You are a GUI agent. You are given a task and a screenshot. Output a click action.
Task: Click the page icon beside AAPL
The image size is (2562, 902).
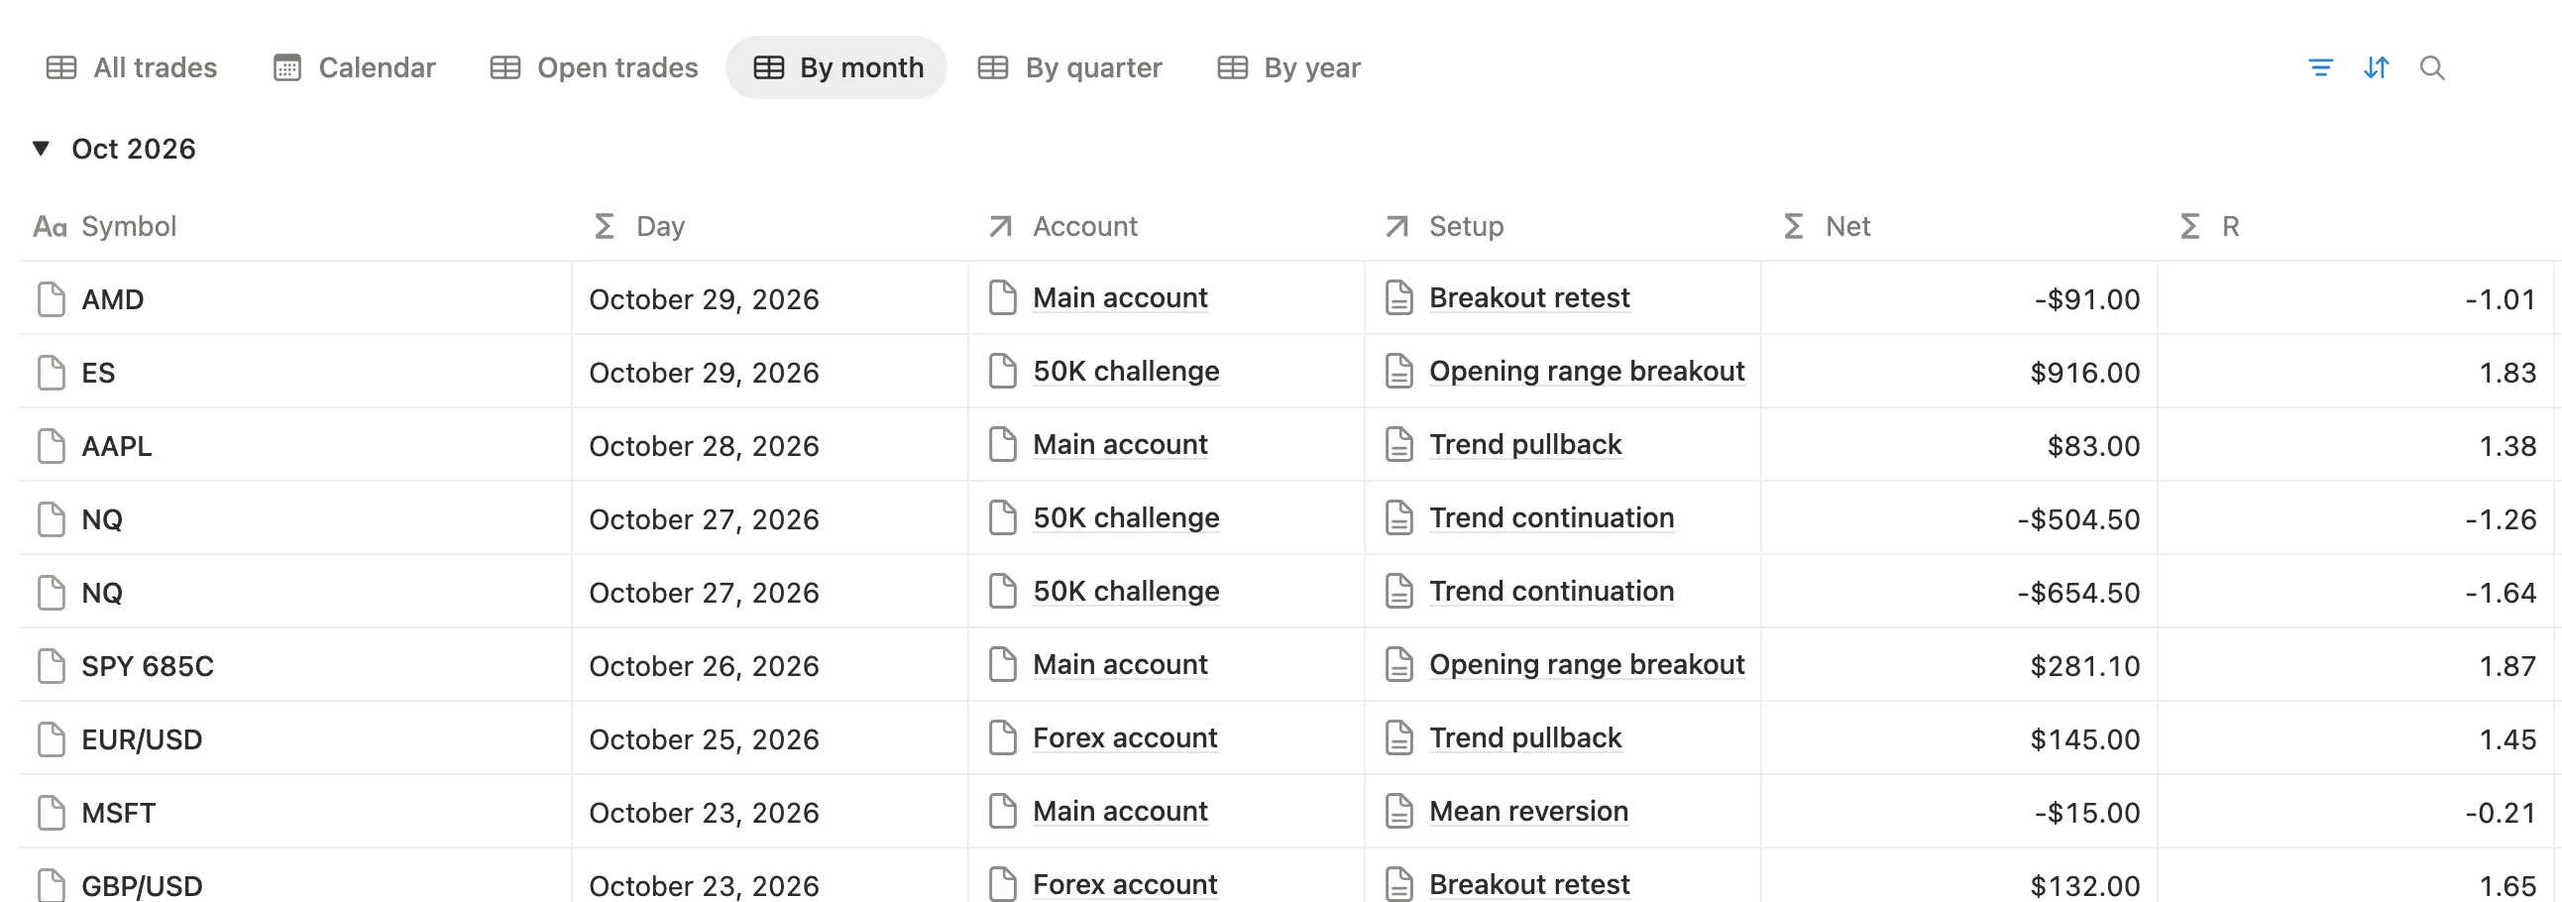(x=51, y=445)
